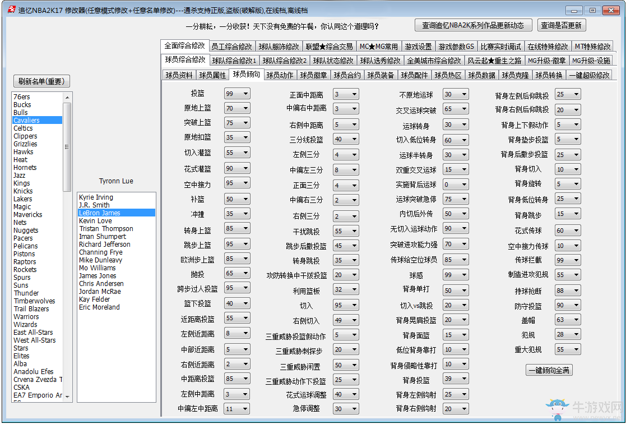
Task: Open the 原地上篮 value dropdown
Action: click(237, 108)
